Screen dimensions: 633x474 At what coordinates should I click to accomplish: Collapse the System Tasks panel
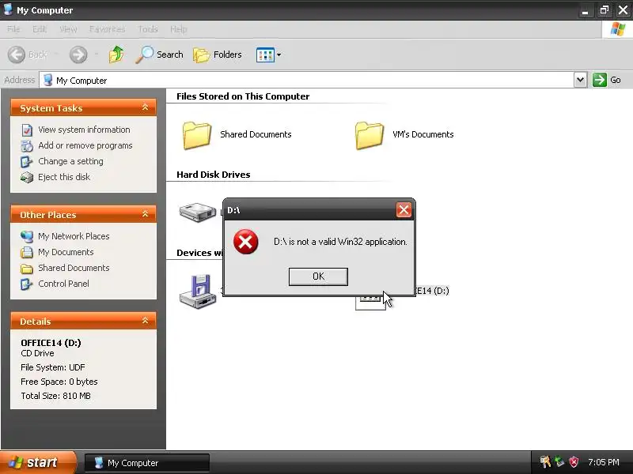point(145,107)
